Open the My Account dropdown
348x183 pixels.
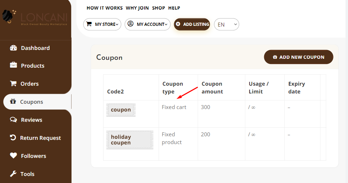pyautogui.click(x=148, y=24)
